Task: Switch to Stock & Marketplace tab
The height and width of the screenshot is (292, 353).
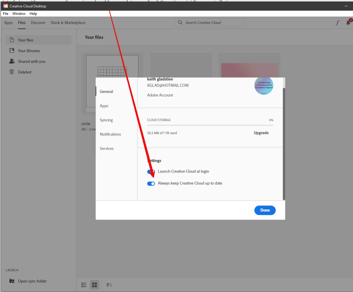Action: [68, 23]
